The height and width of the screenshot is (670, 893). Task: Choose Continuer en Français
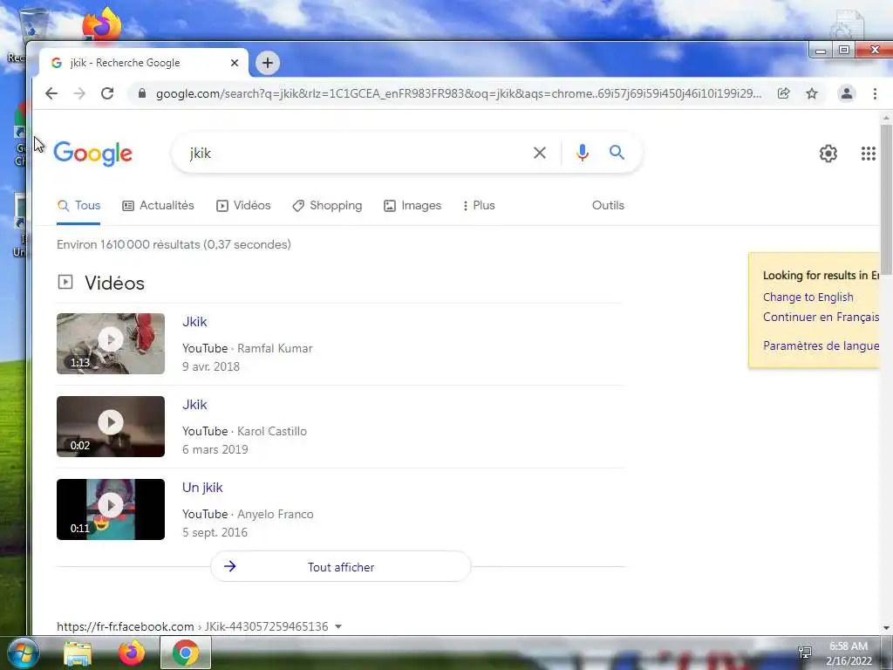pyautogui.click(x=821, y=318)
